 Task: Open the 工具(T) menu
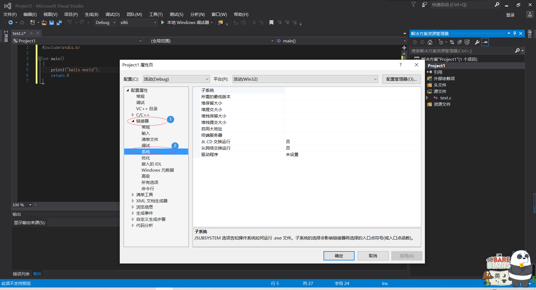click(156, 15)
